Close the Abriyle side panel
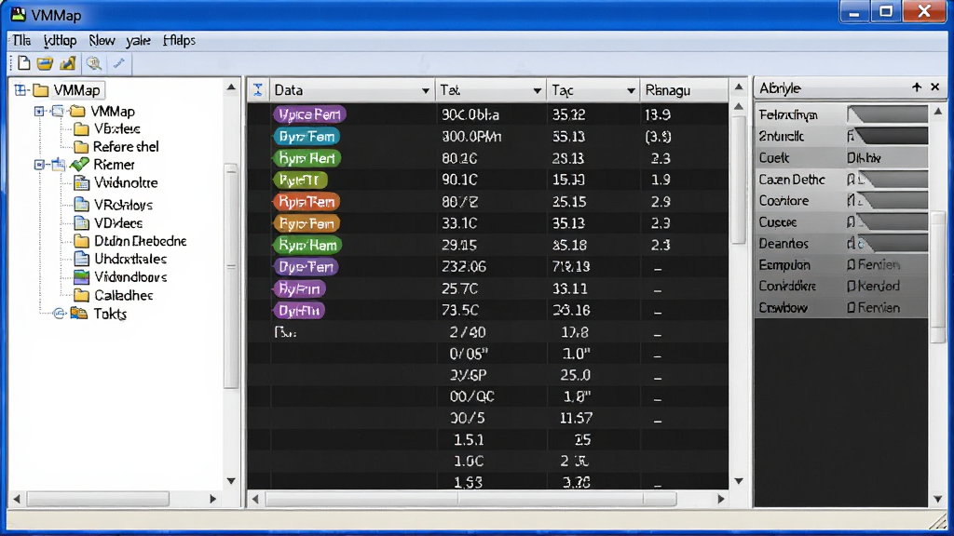Screen dimensions: 954x536 coord(935,87)
